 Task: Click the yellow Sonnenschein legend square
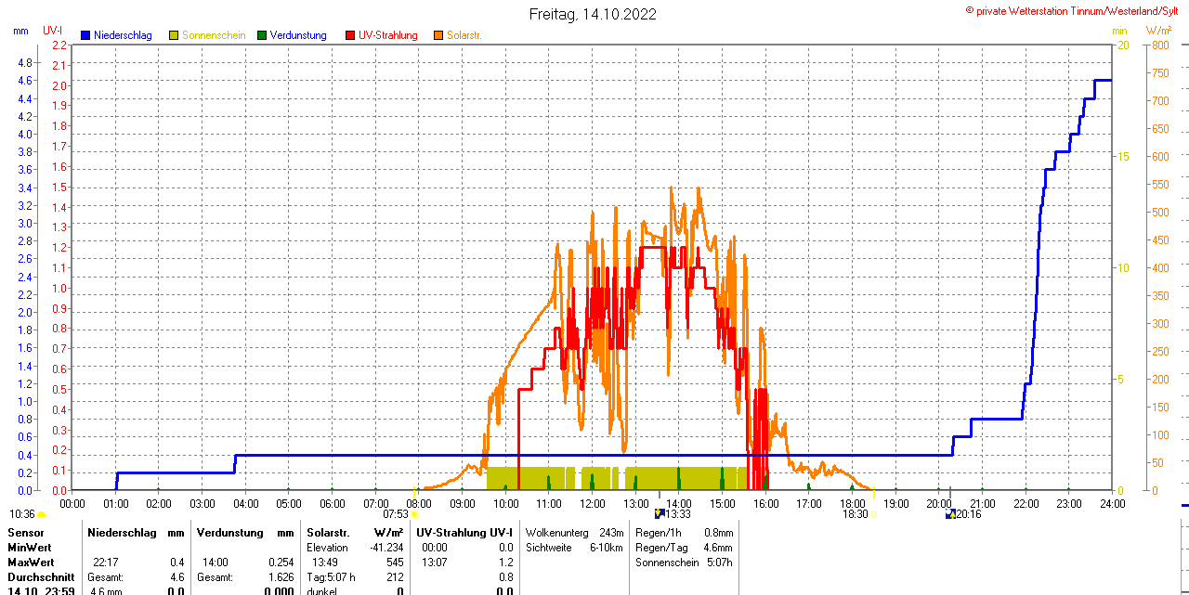pyautogui.click(x=174, y=35)
